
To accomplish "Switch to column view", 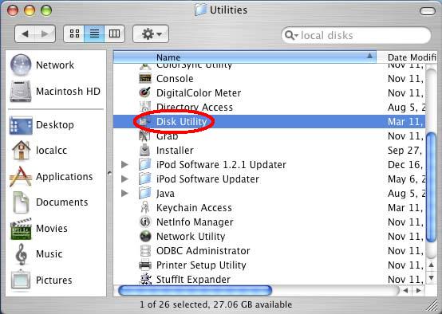I will pos(114,33).
